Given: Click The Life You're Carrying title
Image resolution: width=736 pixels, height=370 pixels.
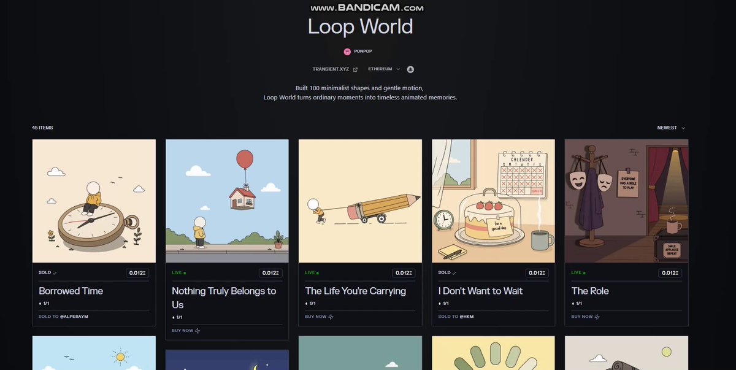Looking at the screenshot, I should (356, 291).
